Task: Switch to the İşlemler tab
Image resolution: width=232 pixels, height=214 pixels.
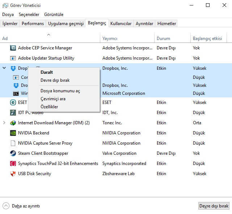Action: (10, 24)
